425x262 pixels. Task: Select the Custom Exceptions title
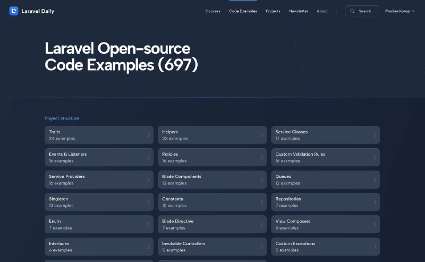[295, 243]
